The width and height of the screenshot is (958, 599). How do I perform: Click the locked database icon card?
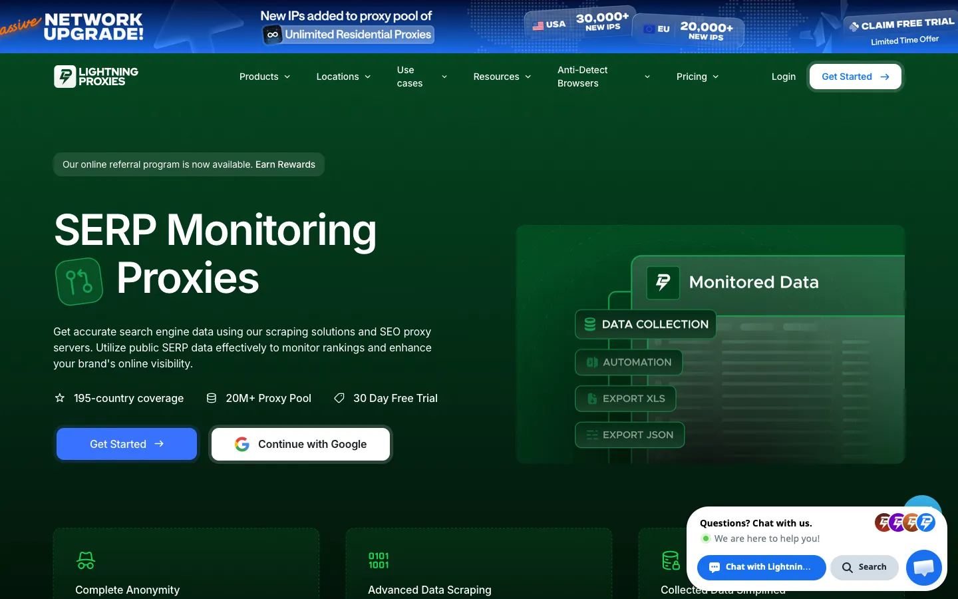pos(671,560)
